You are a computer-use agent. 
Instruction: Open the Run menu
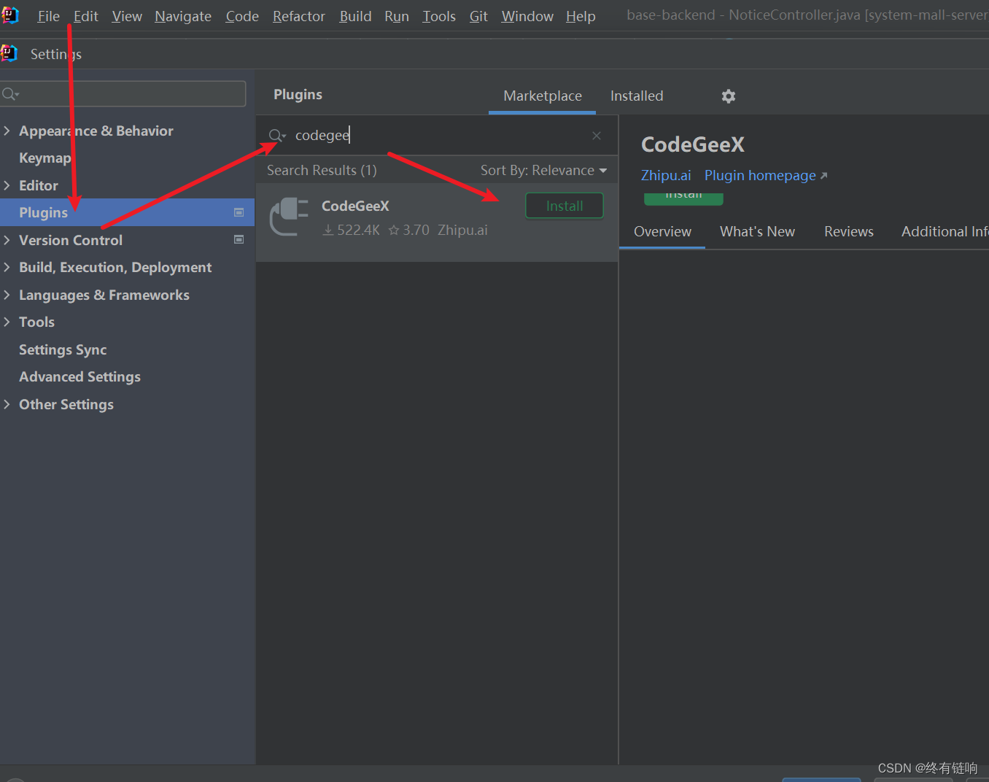pyautogui.click(x=397, y=16)
